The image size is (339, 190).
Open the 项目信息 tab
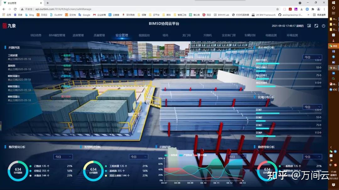click(36, 35)
